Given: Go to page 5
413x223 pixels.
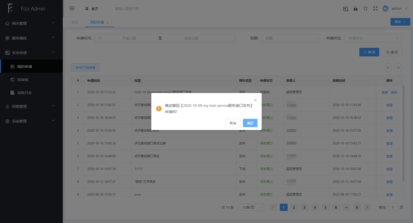Looking at the screenshot, I should pos(325,207).
